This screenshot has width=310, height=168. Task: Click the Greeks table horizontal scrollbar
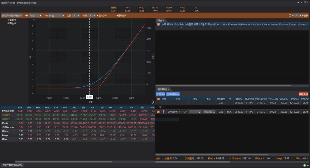[45, 162]
